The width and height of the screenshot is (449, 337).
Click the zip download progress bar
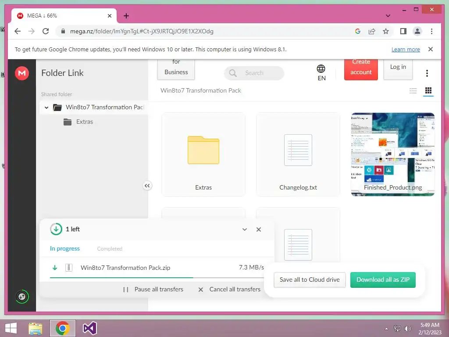[157, 278]
